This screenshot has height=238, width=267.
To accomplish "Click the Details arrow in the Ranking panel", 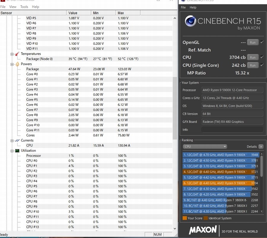I will (x=261, y=146).
